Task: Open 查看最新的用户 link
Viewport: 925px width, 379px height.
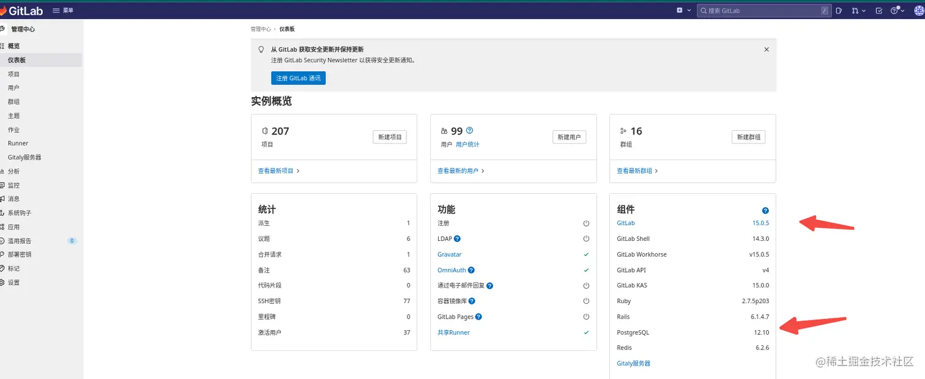Action: [x=461, y=171]
